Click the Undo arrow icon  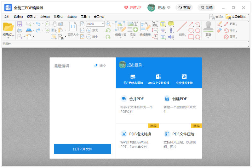pyautogui.click(x=38, y=24)
